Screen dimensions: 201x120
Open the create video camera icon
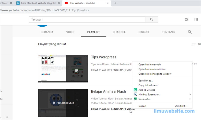click(x=186, y=19)
